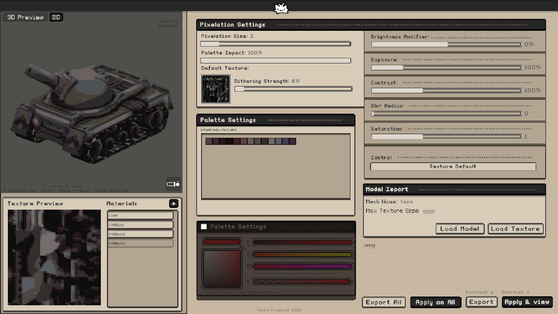This screenshot has width=558, height=314.
Task: Toggle the checkbox beside the lower Palette Settings
Action: (204, 226)
